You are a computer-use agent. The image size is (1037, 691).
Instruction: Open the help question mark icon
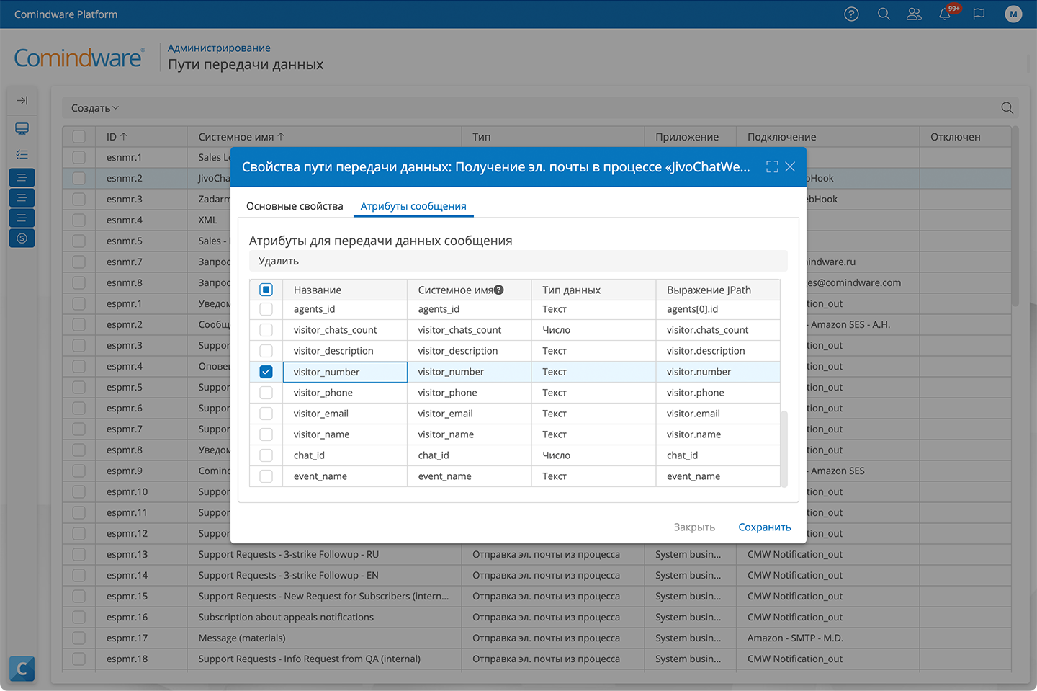[851, 14]
